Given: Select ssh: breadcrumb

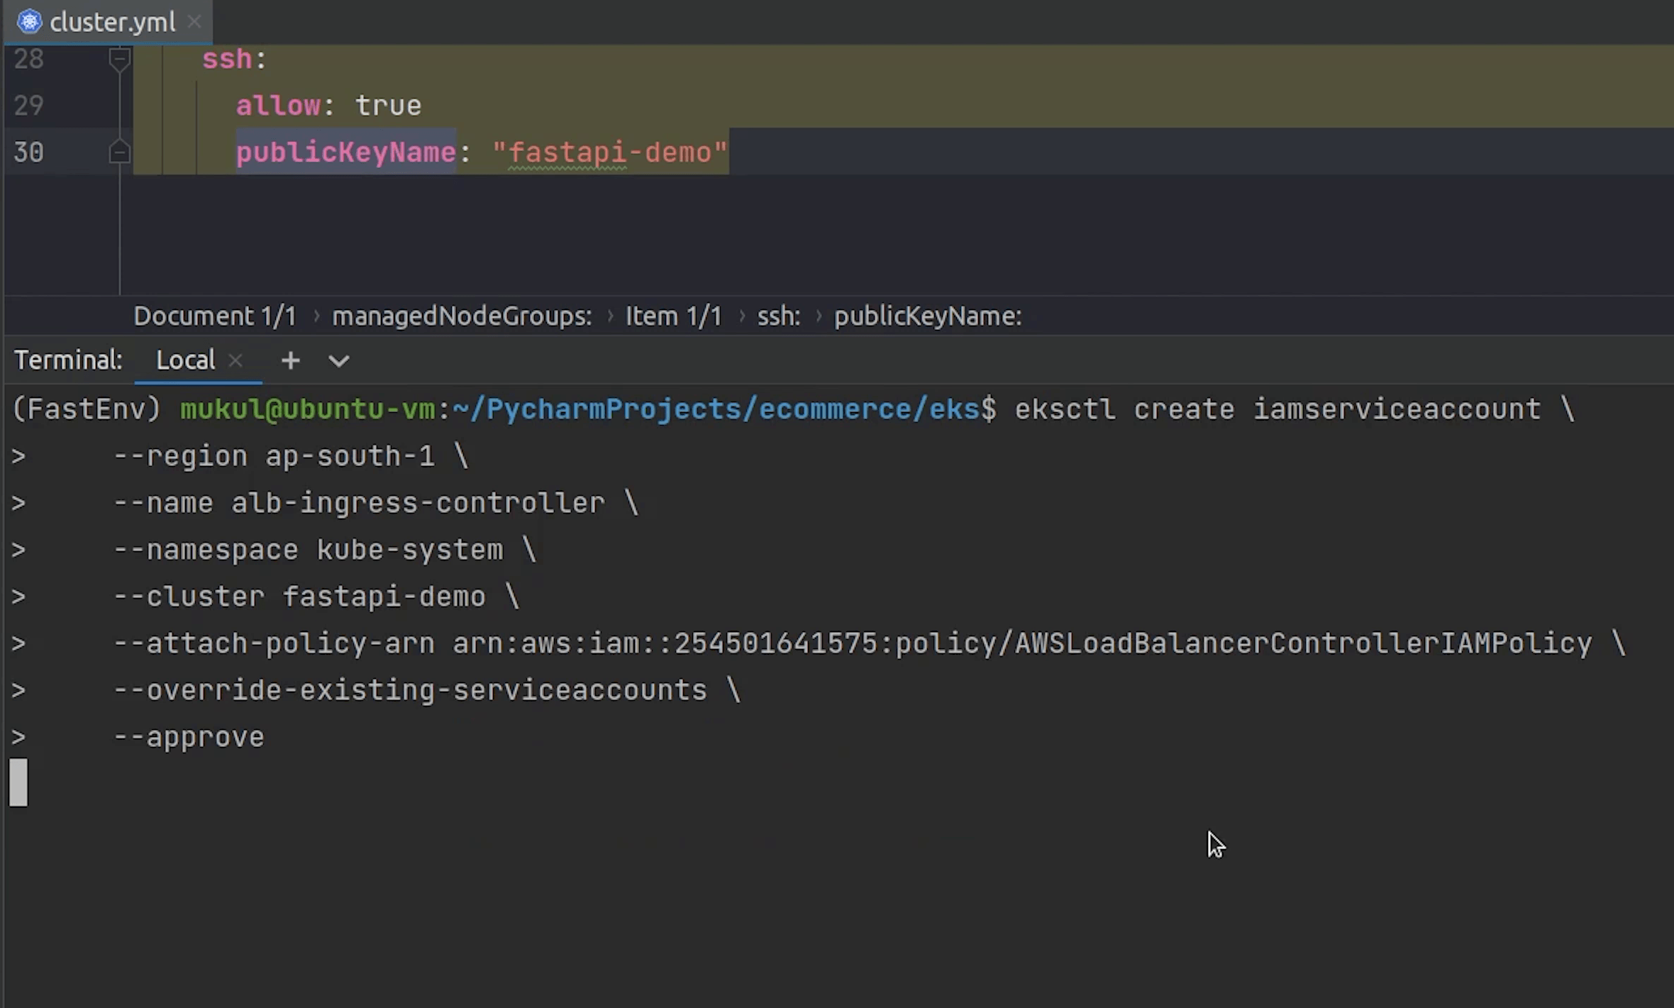Looking at the screenshot, I should [x=779, y=316].
